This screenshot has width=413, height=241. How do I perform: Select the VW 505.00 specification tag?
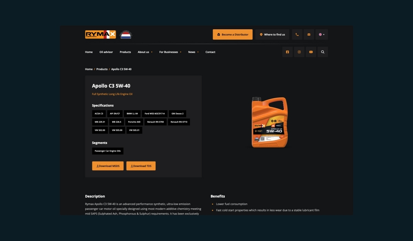[117, 130]
